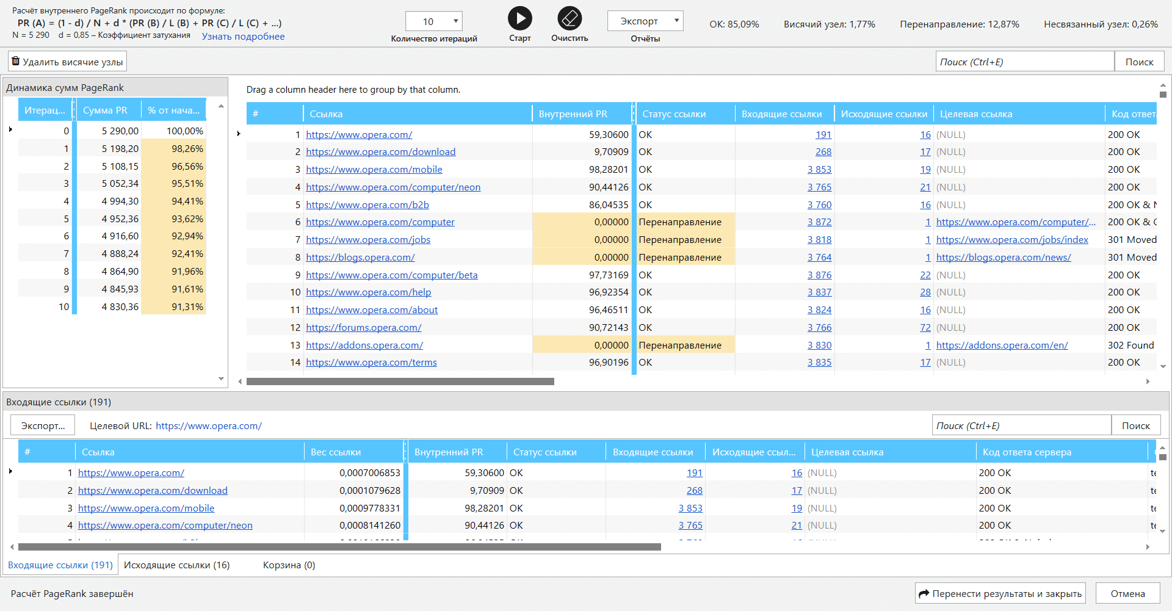Click the Отмена button
1172x611 pixels.
(1127, 593)
